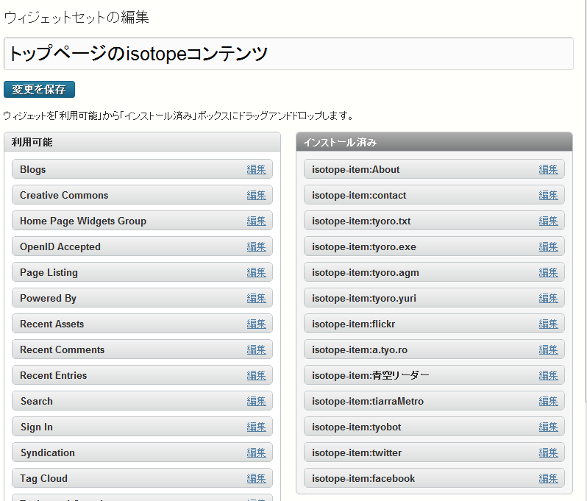The height and width of the screenshot is (501, 587).
Task: Edit the isotope-item:twitter widget
Action: click(x=548, y=452)
